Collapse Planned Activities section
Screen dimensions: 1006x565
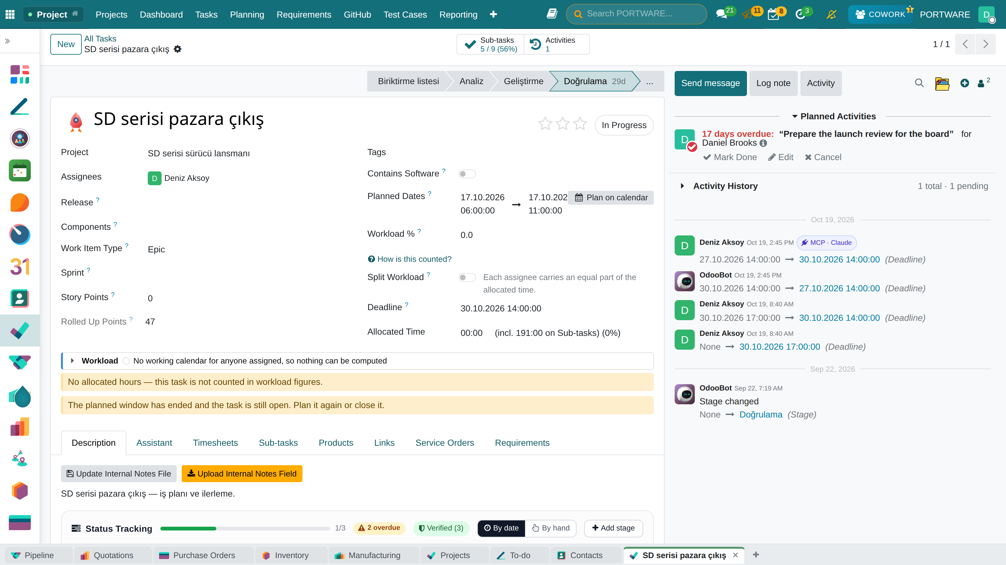coord(834,116)
